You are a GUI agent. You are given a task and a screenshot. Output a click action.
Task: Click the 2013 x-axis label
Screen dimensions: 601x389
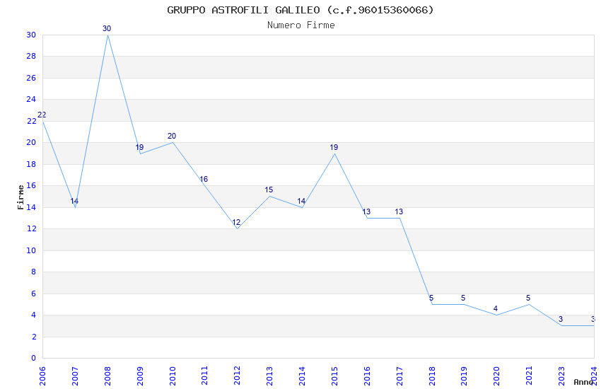pyautogui.click(x=269, y=376)
